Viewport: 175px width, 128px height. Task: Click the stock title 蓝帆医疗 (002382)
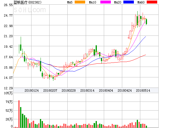(27, 2)
